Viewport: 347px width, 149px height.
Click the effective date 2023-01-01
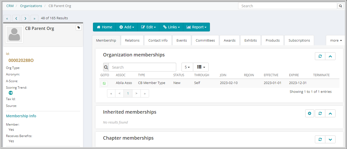pyautogui.click(x=273, y=83)
